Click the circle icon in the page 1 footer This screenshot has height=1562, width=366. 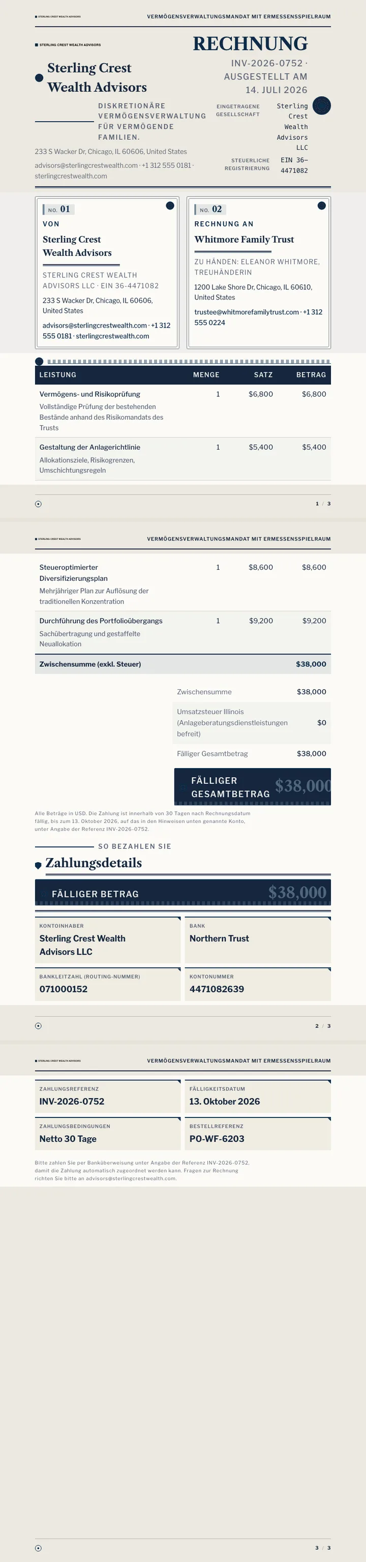(38, 504)
